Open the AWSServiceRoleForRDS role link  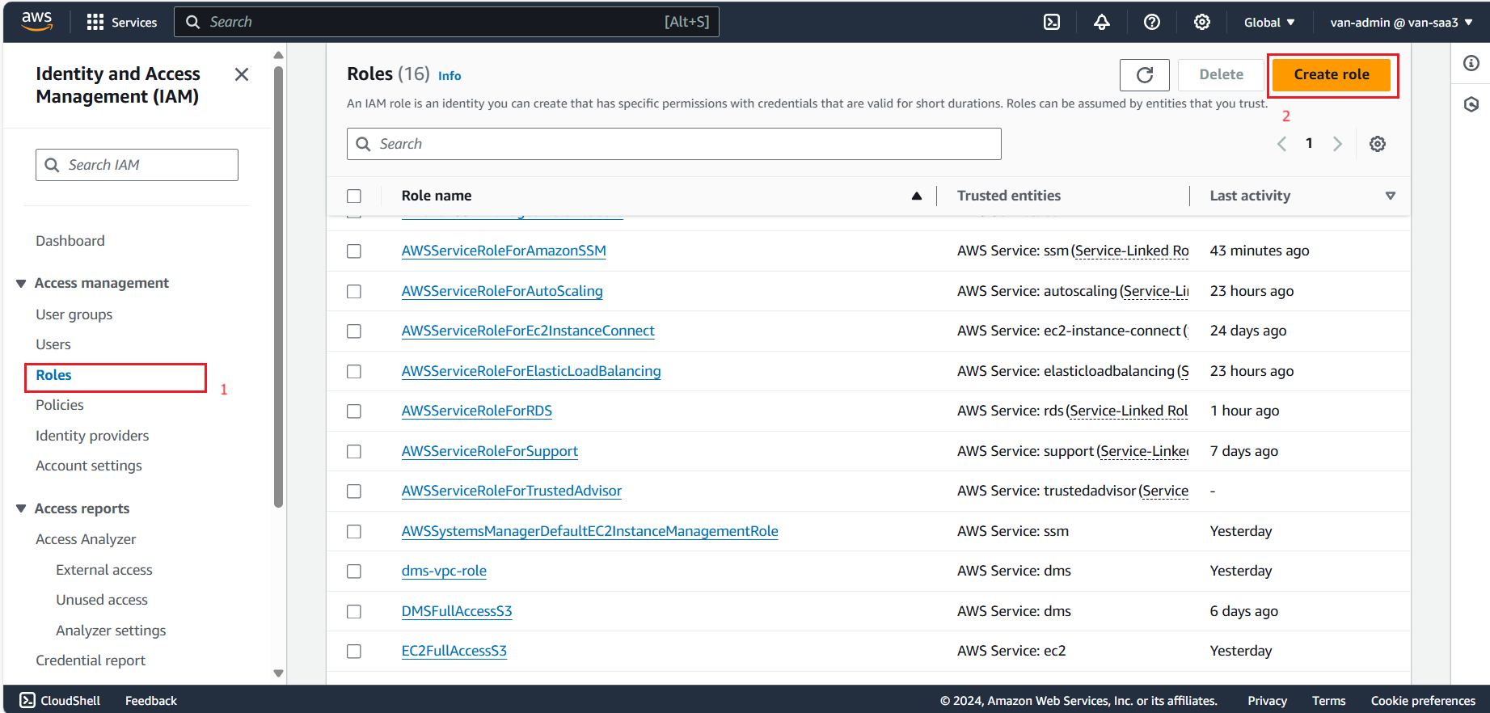tap(477, 411)
